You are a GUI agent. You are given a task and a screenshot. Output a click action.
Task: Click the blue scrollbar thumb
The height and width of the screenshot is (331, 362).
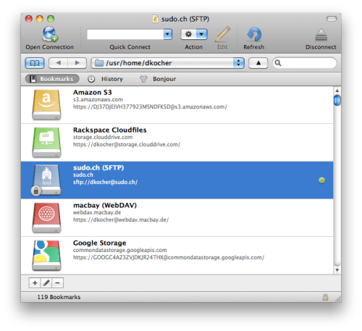(337, 101)
